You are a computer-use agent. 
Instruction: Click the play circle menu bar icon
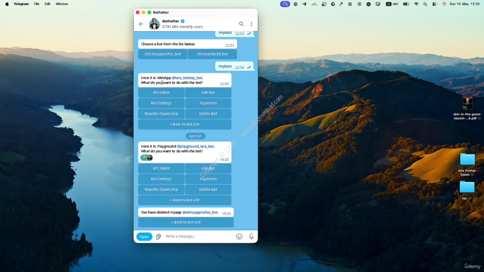(x=359, y=4)
